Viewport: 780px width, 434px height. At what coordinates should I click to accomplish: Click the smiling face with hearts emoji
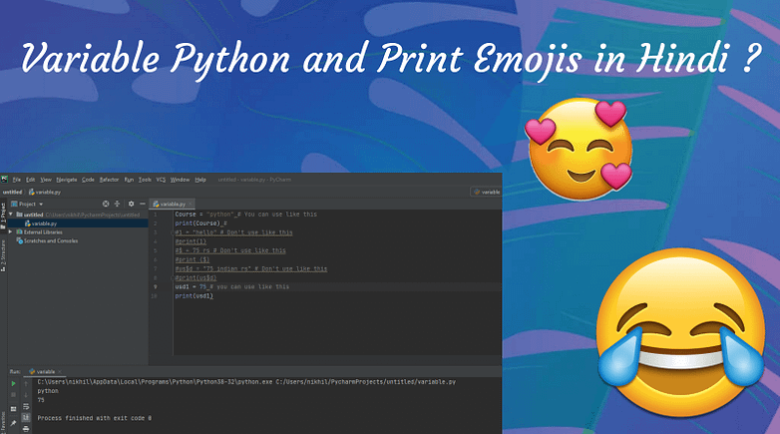[580, 149]
